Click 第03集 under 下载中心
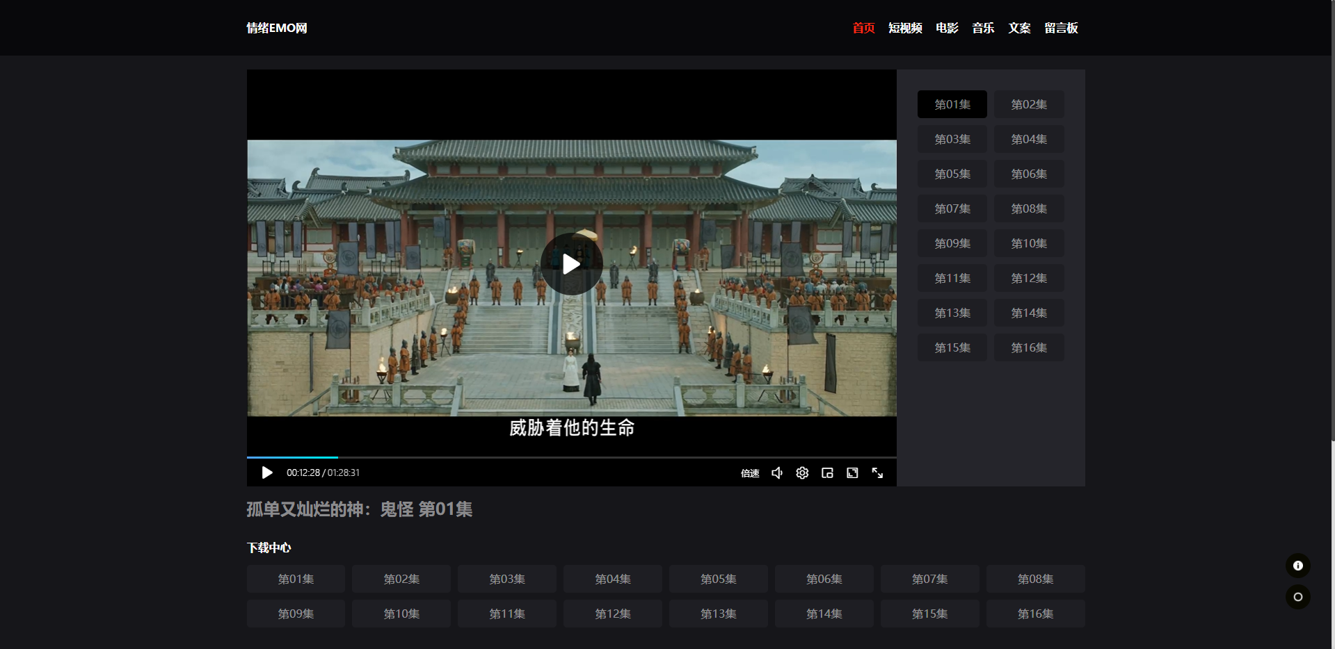Image resolution: width=1335 pixels, height=649 pixels. (507, 579)
